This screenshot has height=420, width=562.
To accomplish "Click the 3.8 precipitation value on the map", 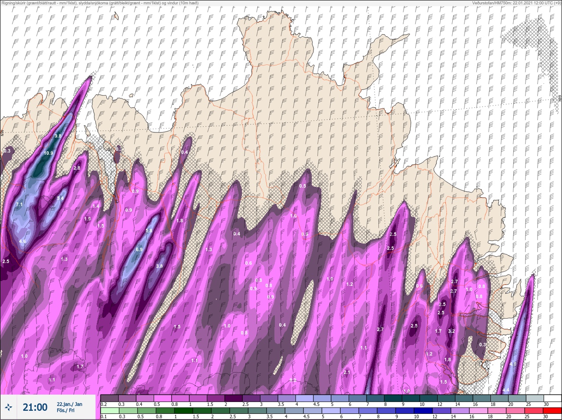I will click(159, 266).
